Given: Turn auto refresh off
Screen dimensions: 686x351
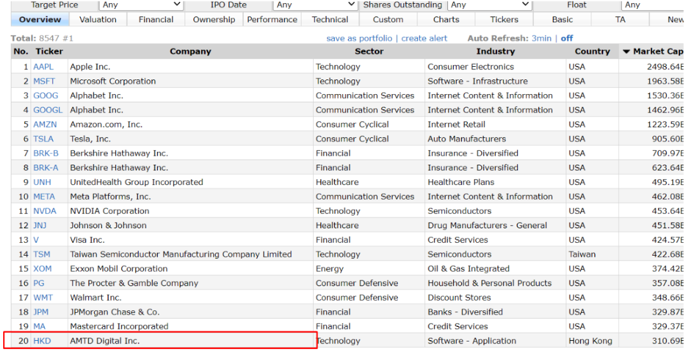Looking at the screenshot, I should click(567, 38).
